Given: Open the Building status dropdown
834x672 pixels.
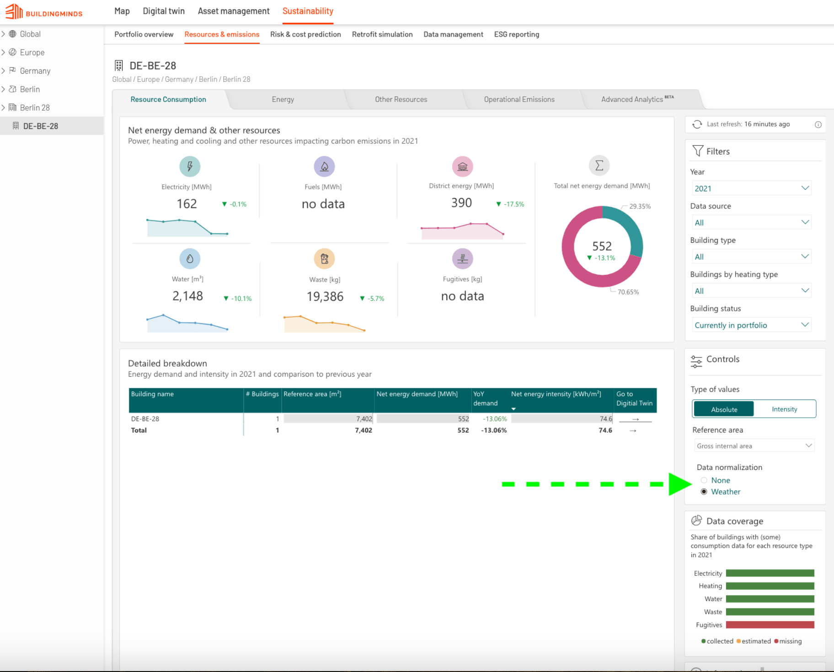Looking at the screenshot, I should 752,325.
